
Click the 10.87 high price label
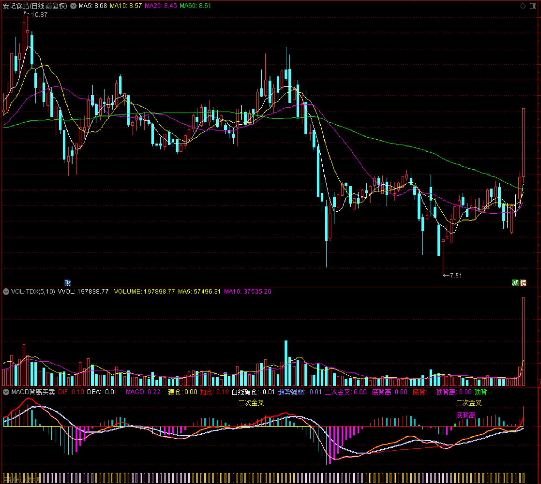click(39, 15)
